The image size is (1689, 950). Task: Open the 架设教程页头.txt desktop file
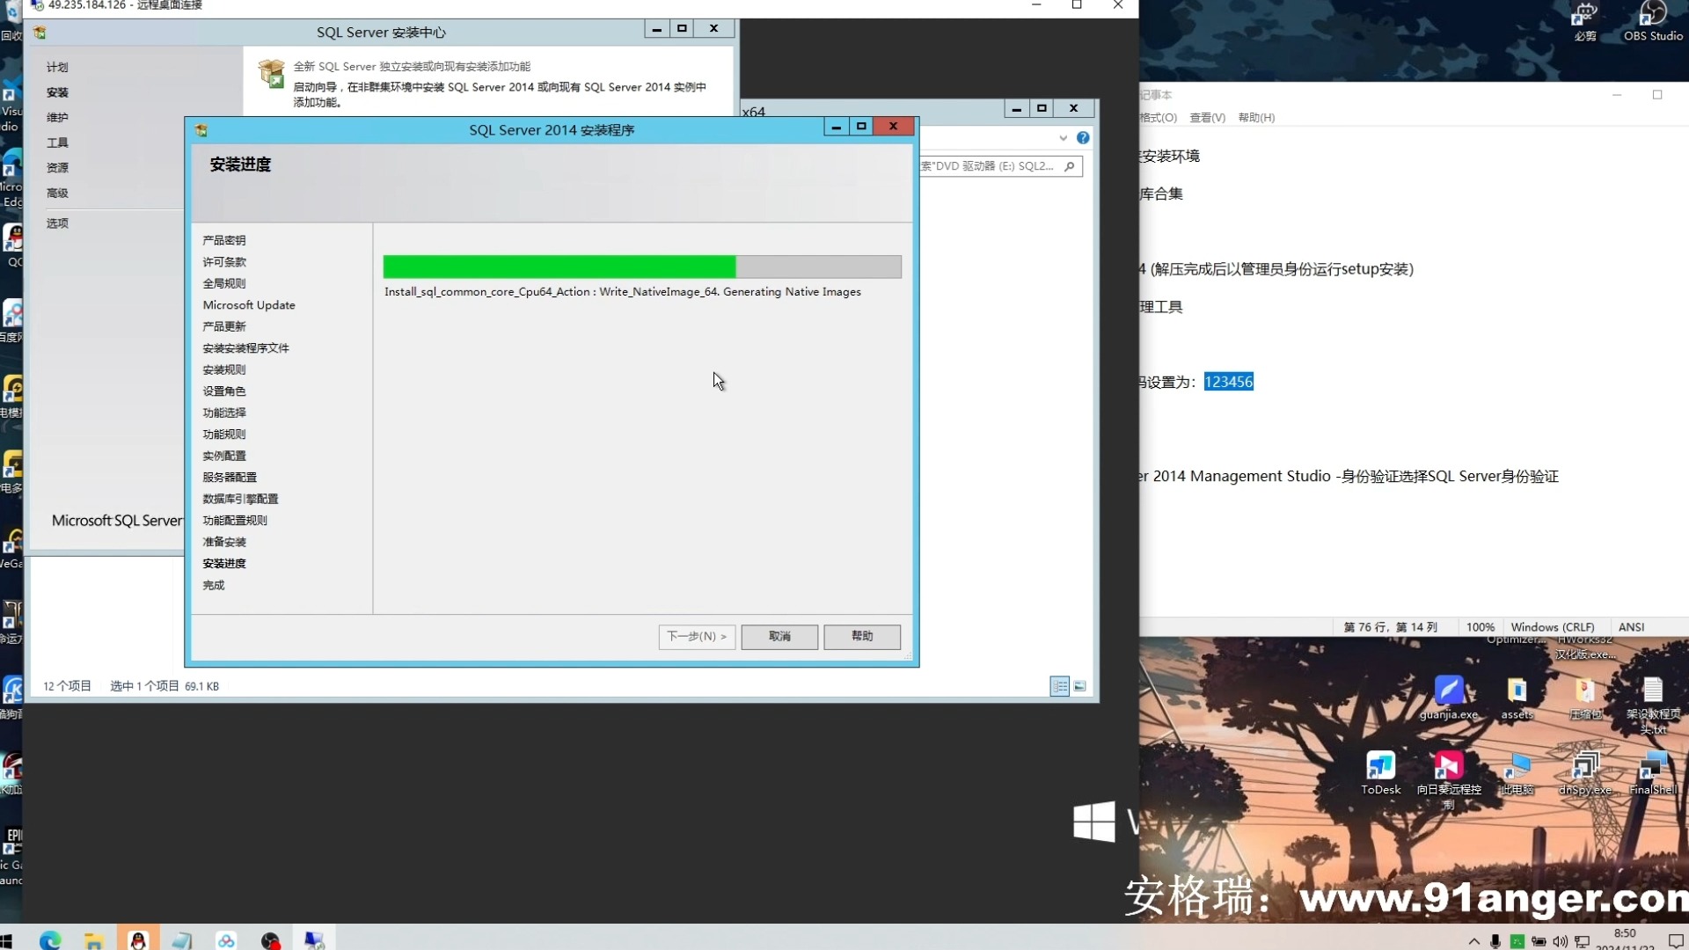click(1653, 704)
